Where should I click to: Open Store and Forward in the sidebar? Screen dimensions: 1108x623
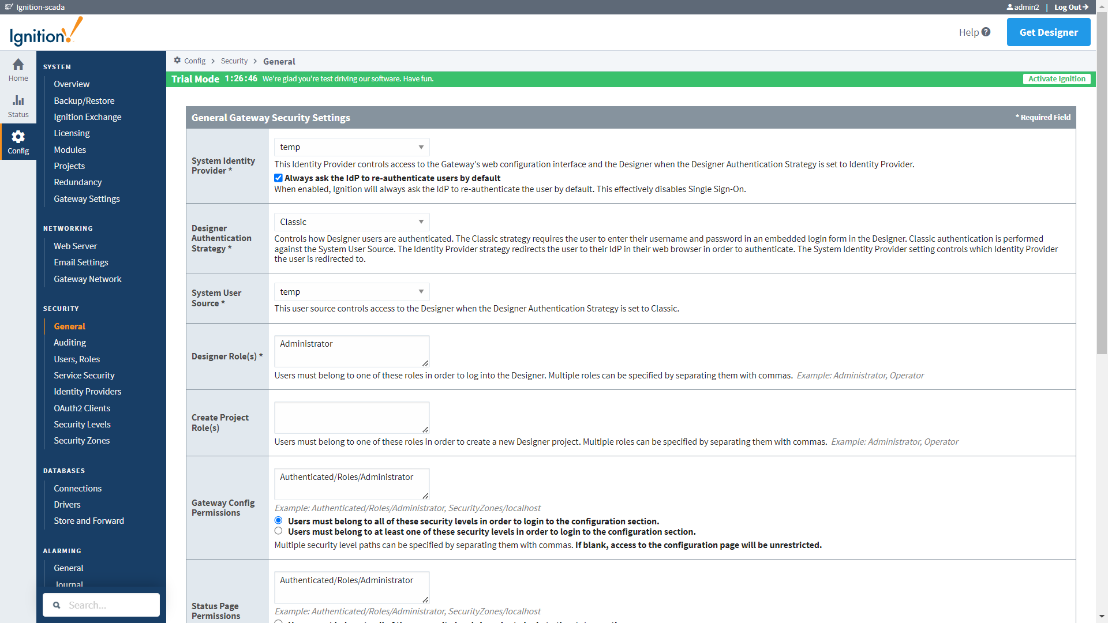click(89, 520)
